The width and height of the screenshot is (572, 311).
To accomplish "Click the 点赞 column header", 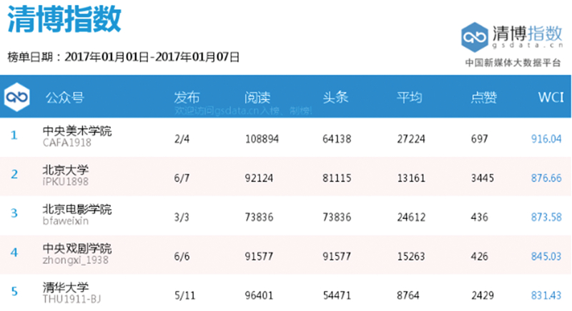I will (484, 97).
